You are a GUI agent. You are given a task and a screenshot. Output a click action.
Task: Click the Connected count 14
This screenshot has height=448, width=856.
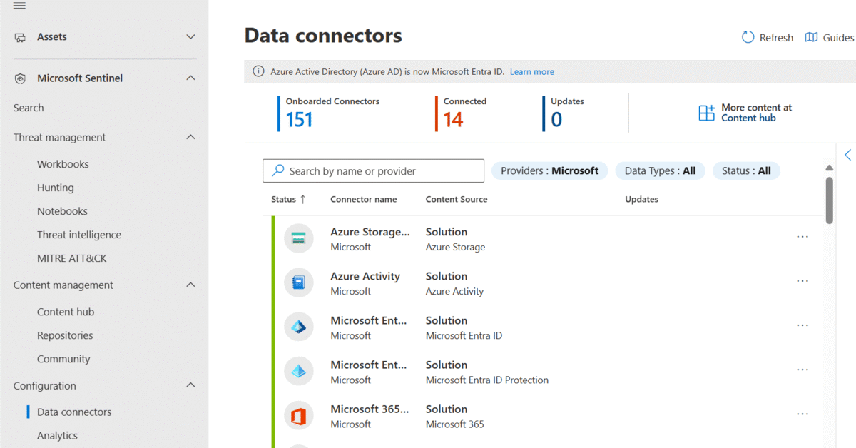(454, 120)
